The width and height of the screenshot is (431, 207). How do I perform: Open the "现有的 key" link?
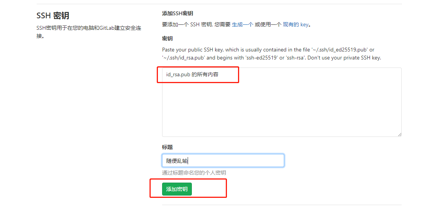(295, 25)
